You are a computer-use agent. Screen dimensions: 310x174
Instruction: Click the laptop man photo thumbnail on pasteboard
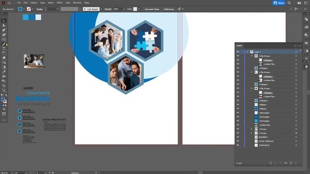pyautogui.click(x=34, y=61)
